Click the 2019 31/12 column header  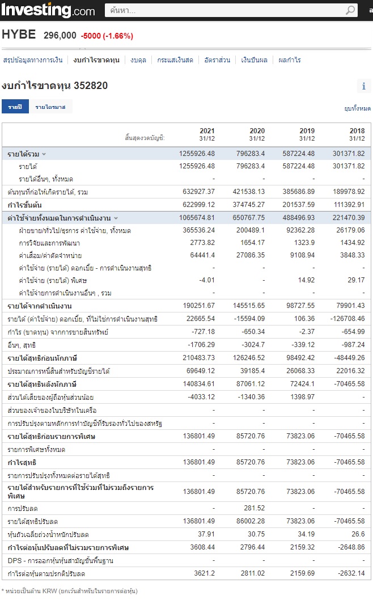tap(307, 135)
